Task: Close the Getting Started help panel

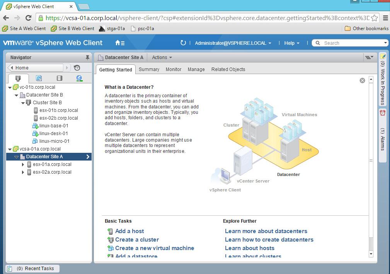Action: 363,81
